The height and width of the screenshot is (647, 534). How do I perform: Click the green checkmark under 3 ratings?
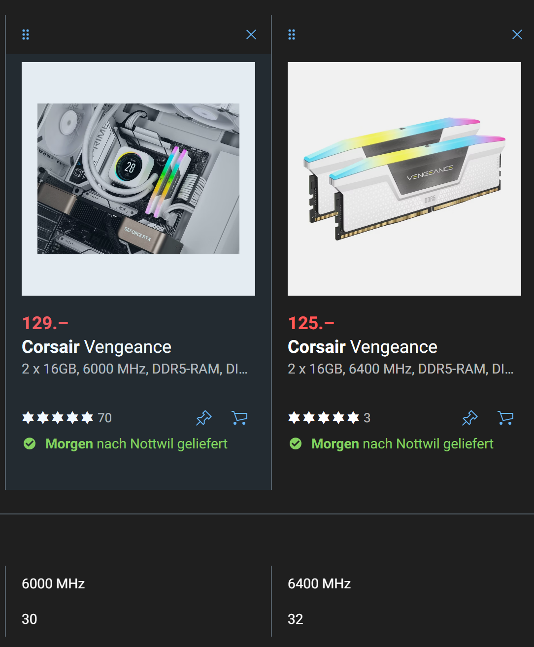(x=296, y=444)
